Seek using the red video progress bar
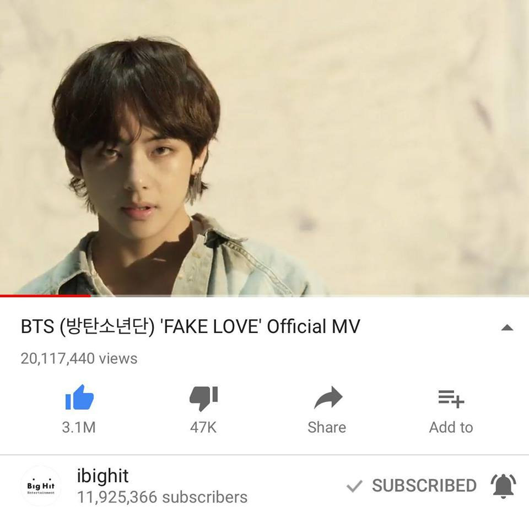 coord(45,296)
